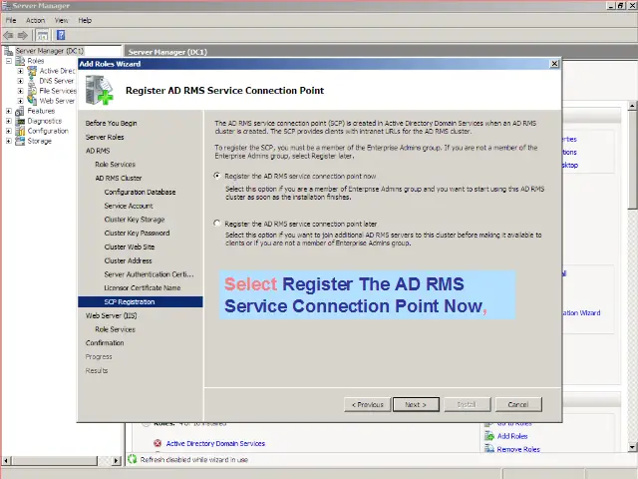
Task: Click the Forward arrow toolbar icon
Action: pyautogui.click(x=23, y=36)
